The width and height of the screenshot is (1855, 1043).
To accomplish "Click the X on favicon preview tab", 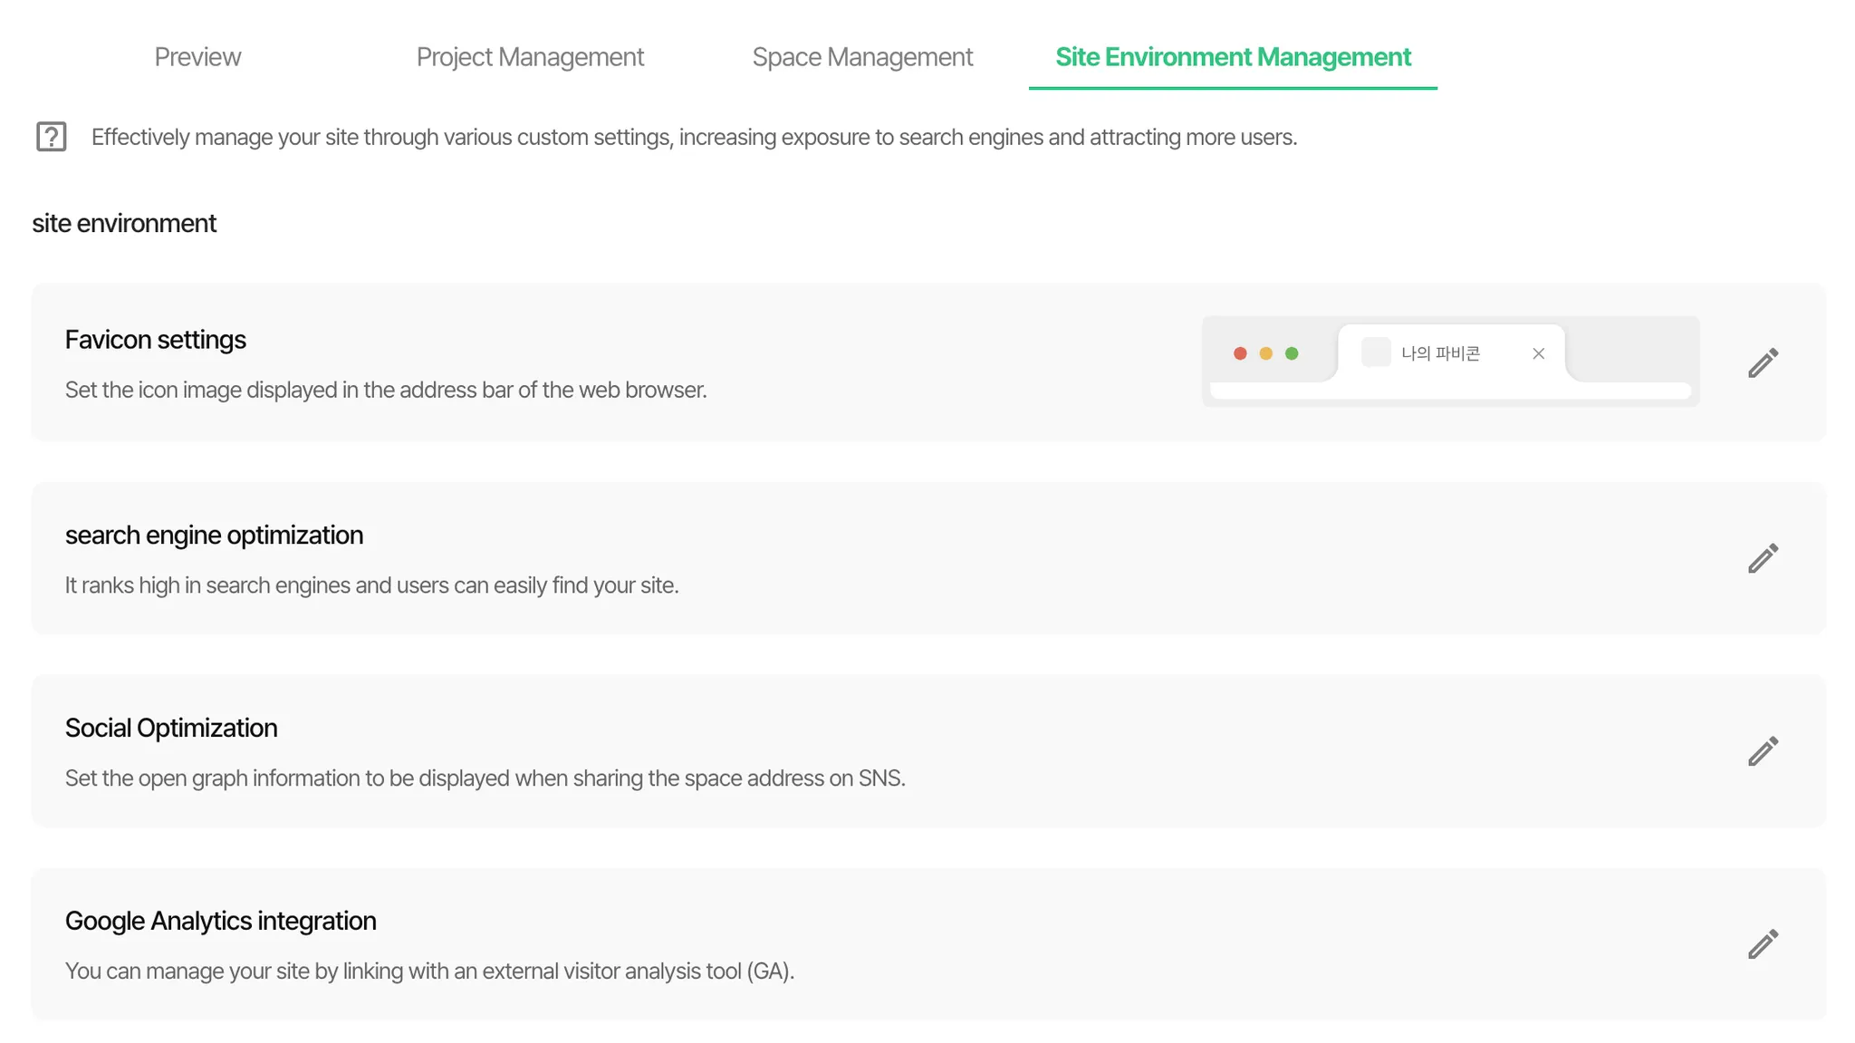I will pos(1538,353).
